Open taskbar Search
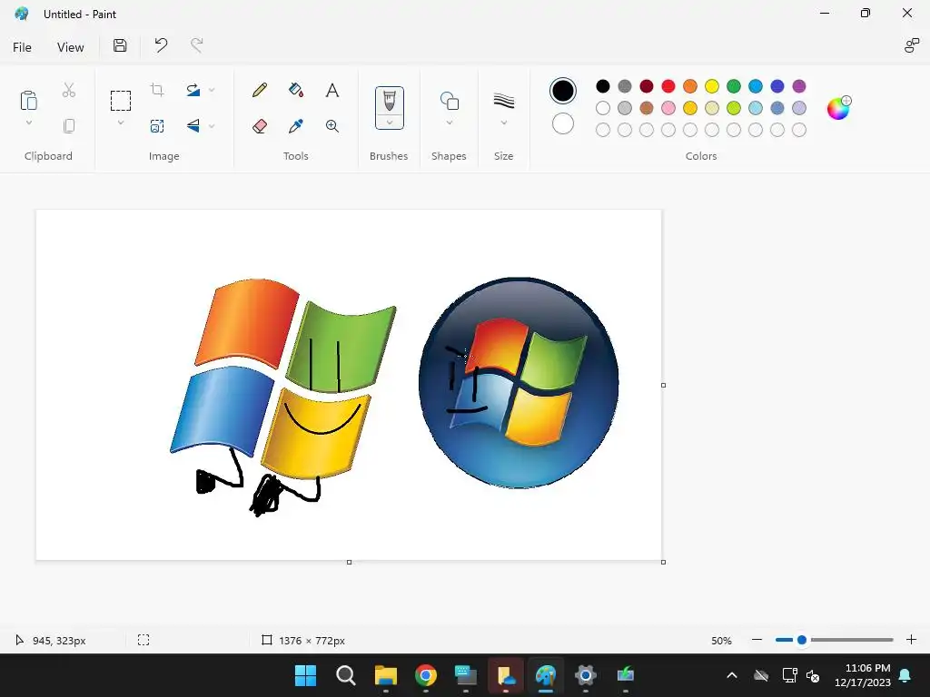Screen dimensions: 930x697 coord(346,675)
